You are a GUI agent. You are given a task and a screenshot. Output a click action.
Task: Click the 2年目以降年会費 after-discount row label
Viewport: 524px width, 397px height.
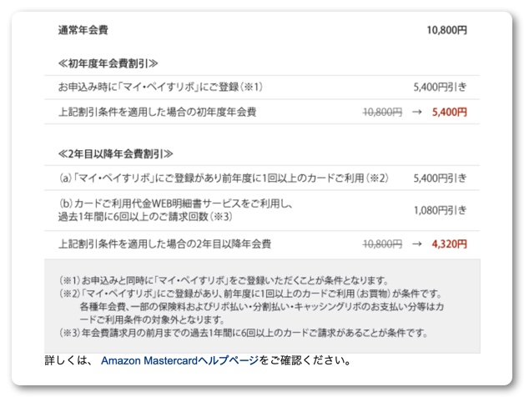164,244
